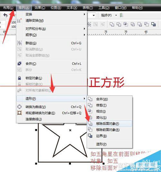Expand the 顺序(O) submenu
Screen dimensions: 161x172
52,35
